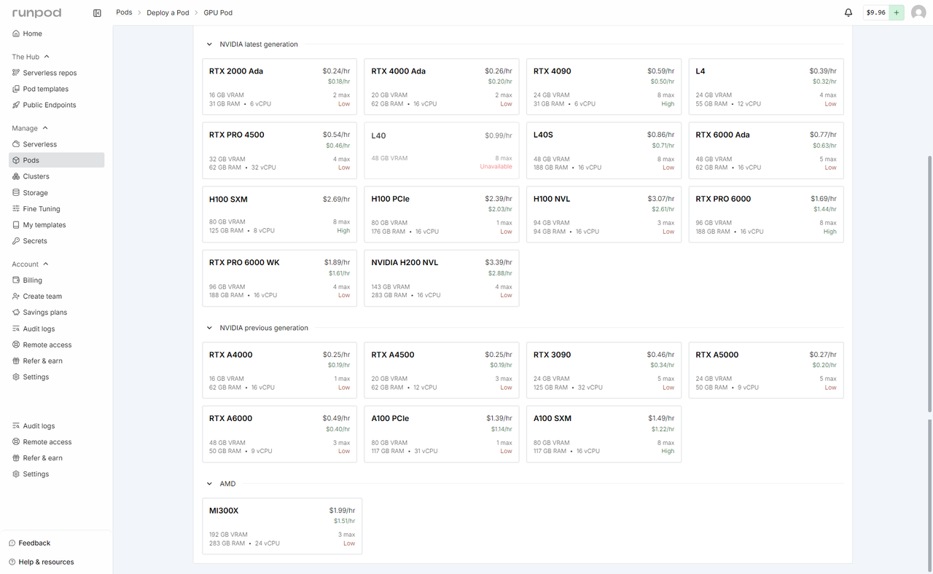933x574 pixels.
Task: Choose the A100 PCIe card
Action: tap(442, 434)
